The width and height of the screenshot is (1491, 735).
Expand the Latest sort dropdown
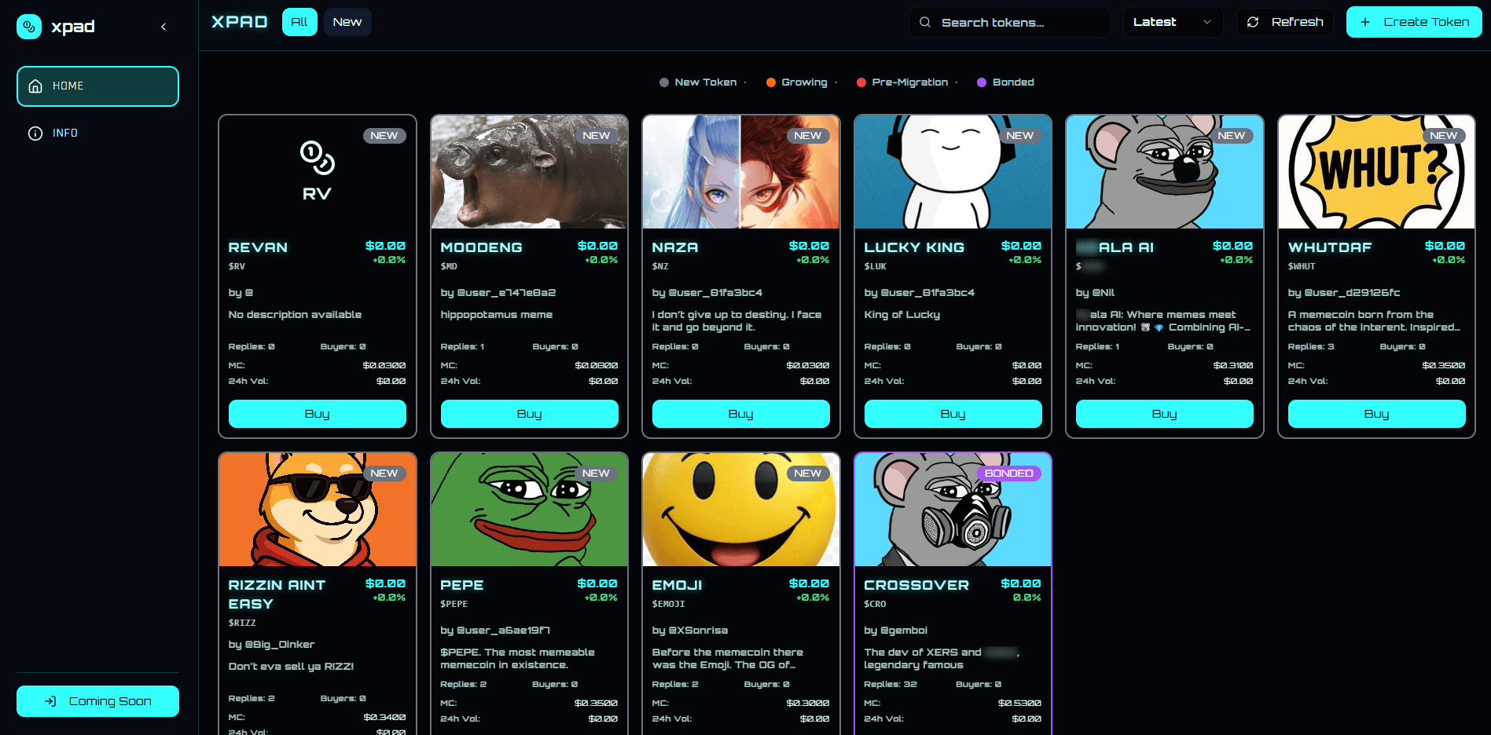pyautogui.click(x=1172, y=22)
